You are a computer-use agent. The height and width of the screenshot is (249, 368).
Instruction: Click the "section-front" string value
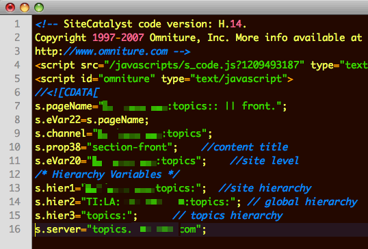click(130, 147)
